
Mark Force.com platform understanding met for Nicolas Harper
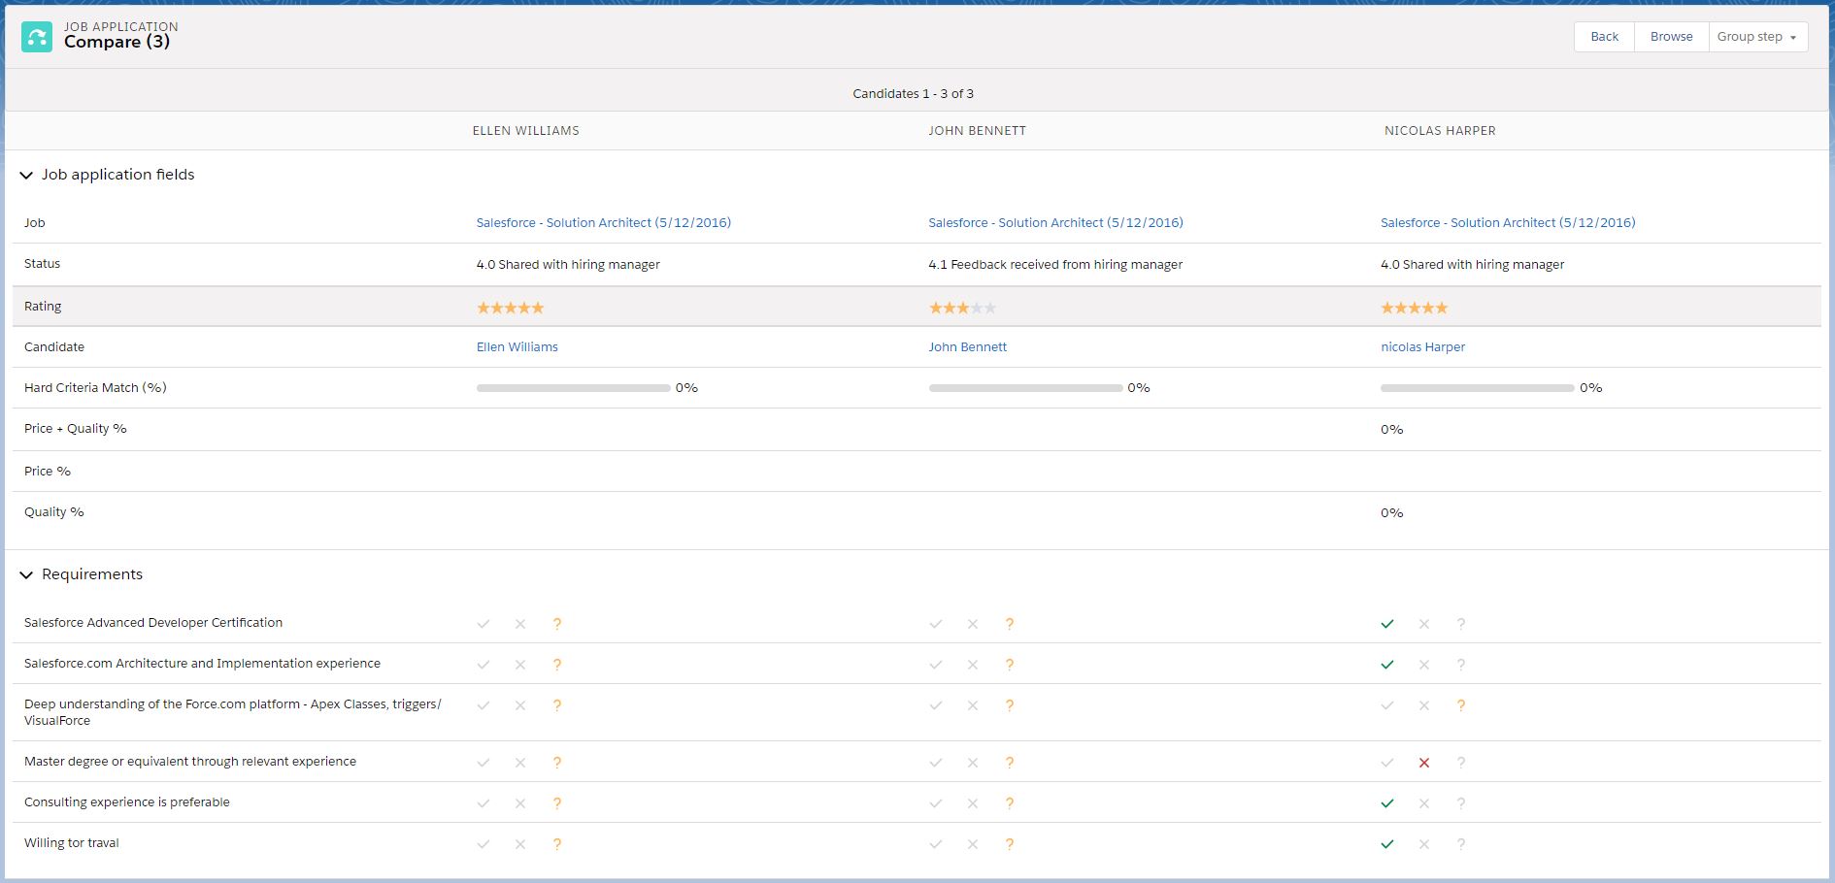click(x=1387, y=705)
